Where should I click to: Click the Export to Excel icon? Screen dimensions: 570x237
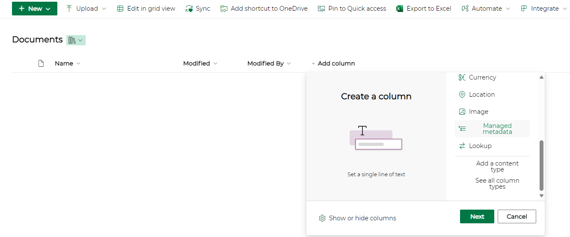(x=400, y=9)
